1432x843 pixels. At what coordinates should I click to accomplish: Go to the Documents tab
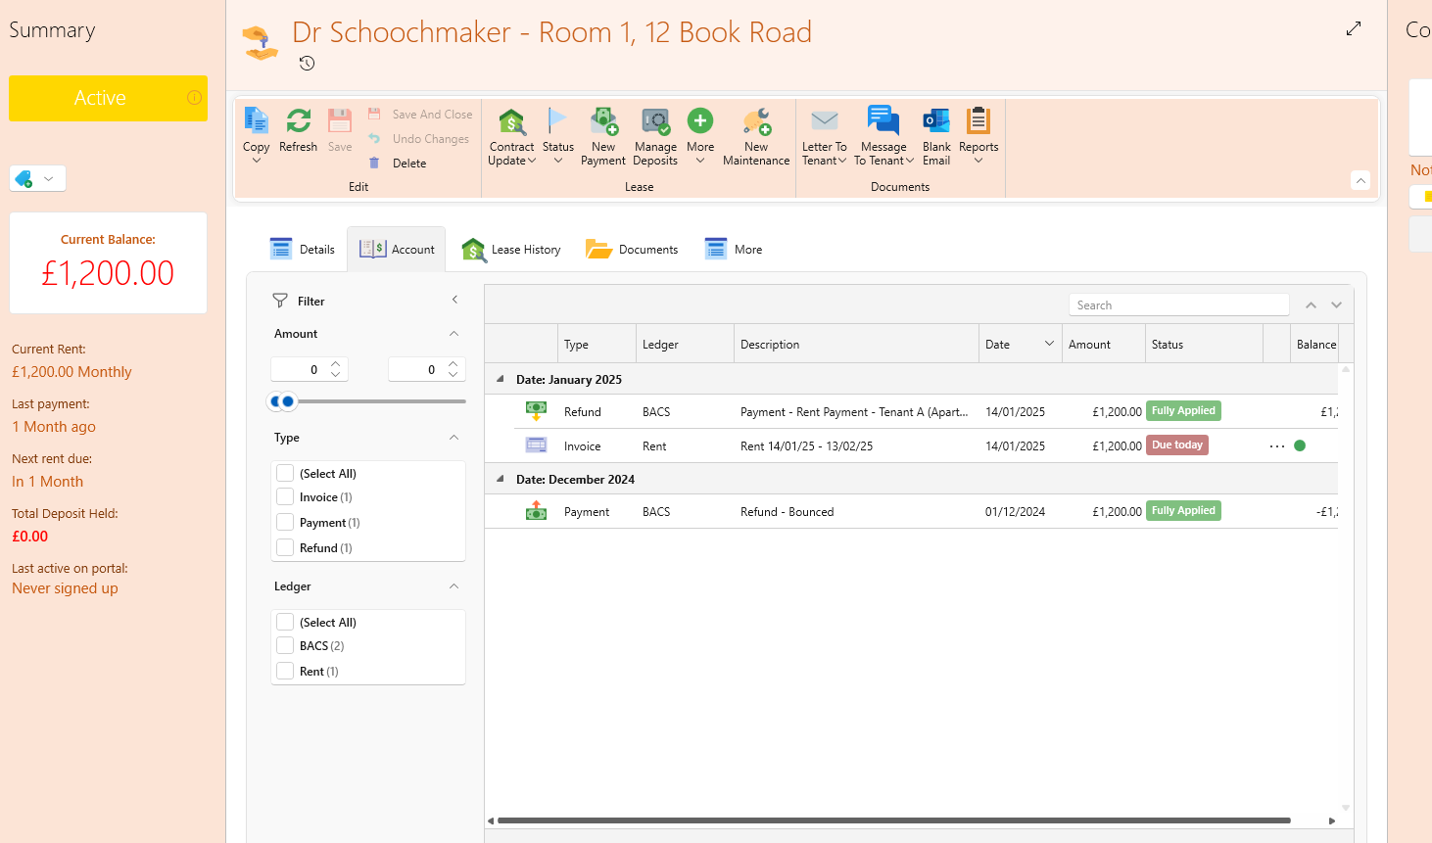pyautogui.click(x=632, y=250)
